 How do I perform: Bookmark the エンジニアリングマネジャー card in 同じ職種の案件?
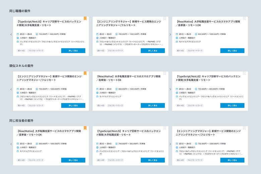pos(165,18)
